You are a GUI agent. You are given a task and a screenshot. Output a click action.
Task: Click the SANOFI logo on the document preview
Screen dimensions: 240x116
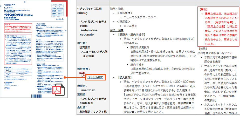[60, 19]
